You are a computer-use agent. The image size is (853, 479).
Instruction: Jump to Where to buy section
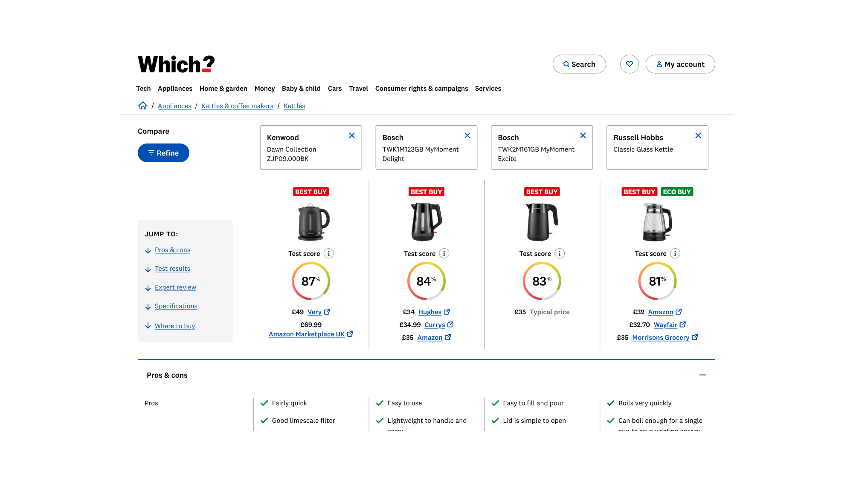(x=175, y=326)
